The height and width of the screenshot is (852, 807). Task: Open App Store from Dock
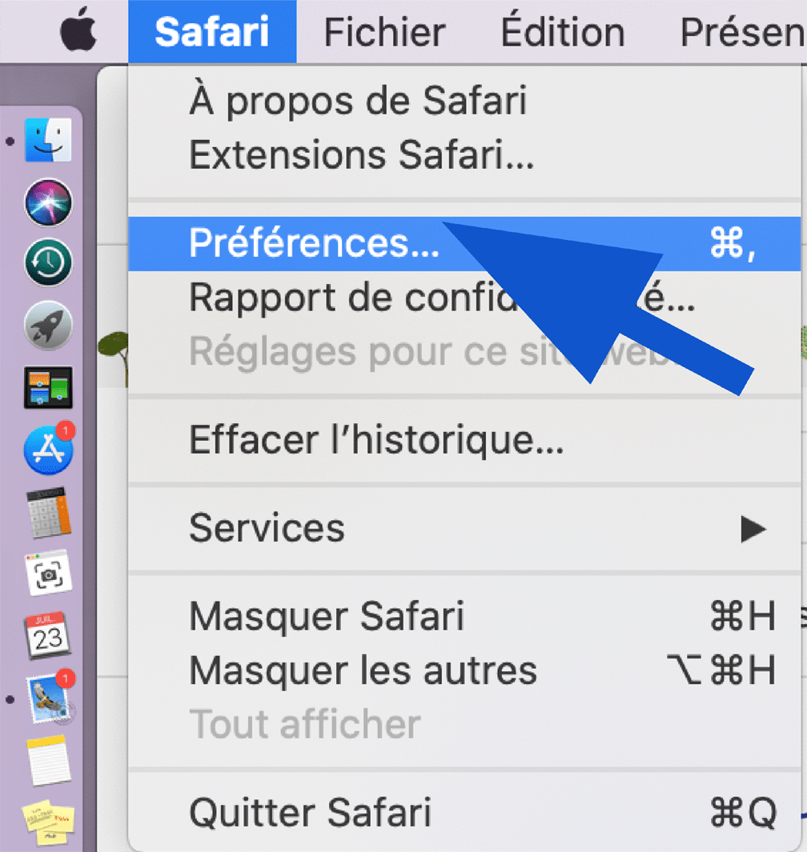click(48, 450)
